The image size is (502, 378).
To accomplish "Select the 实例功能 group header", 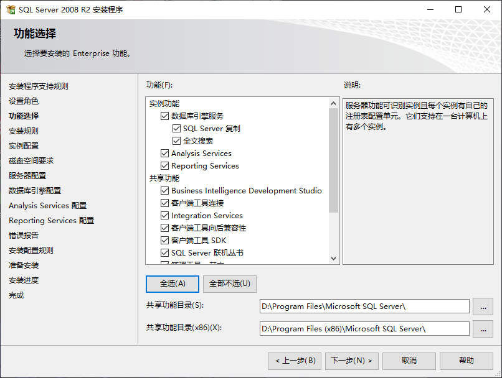I will pos(164,104).
